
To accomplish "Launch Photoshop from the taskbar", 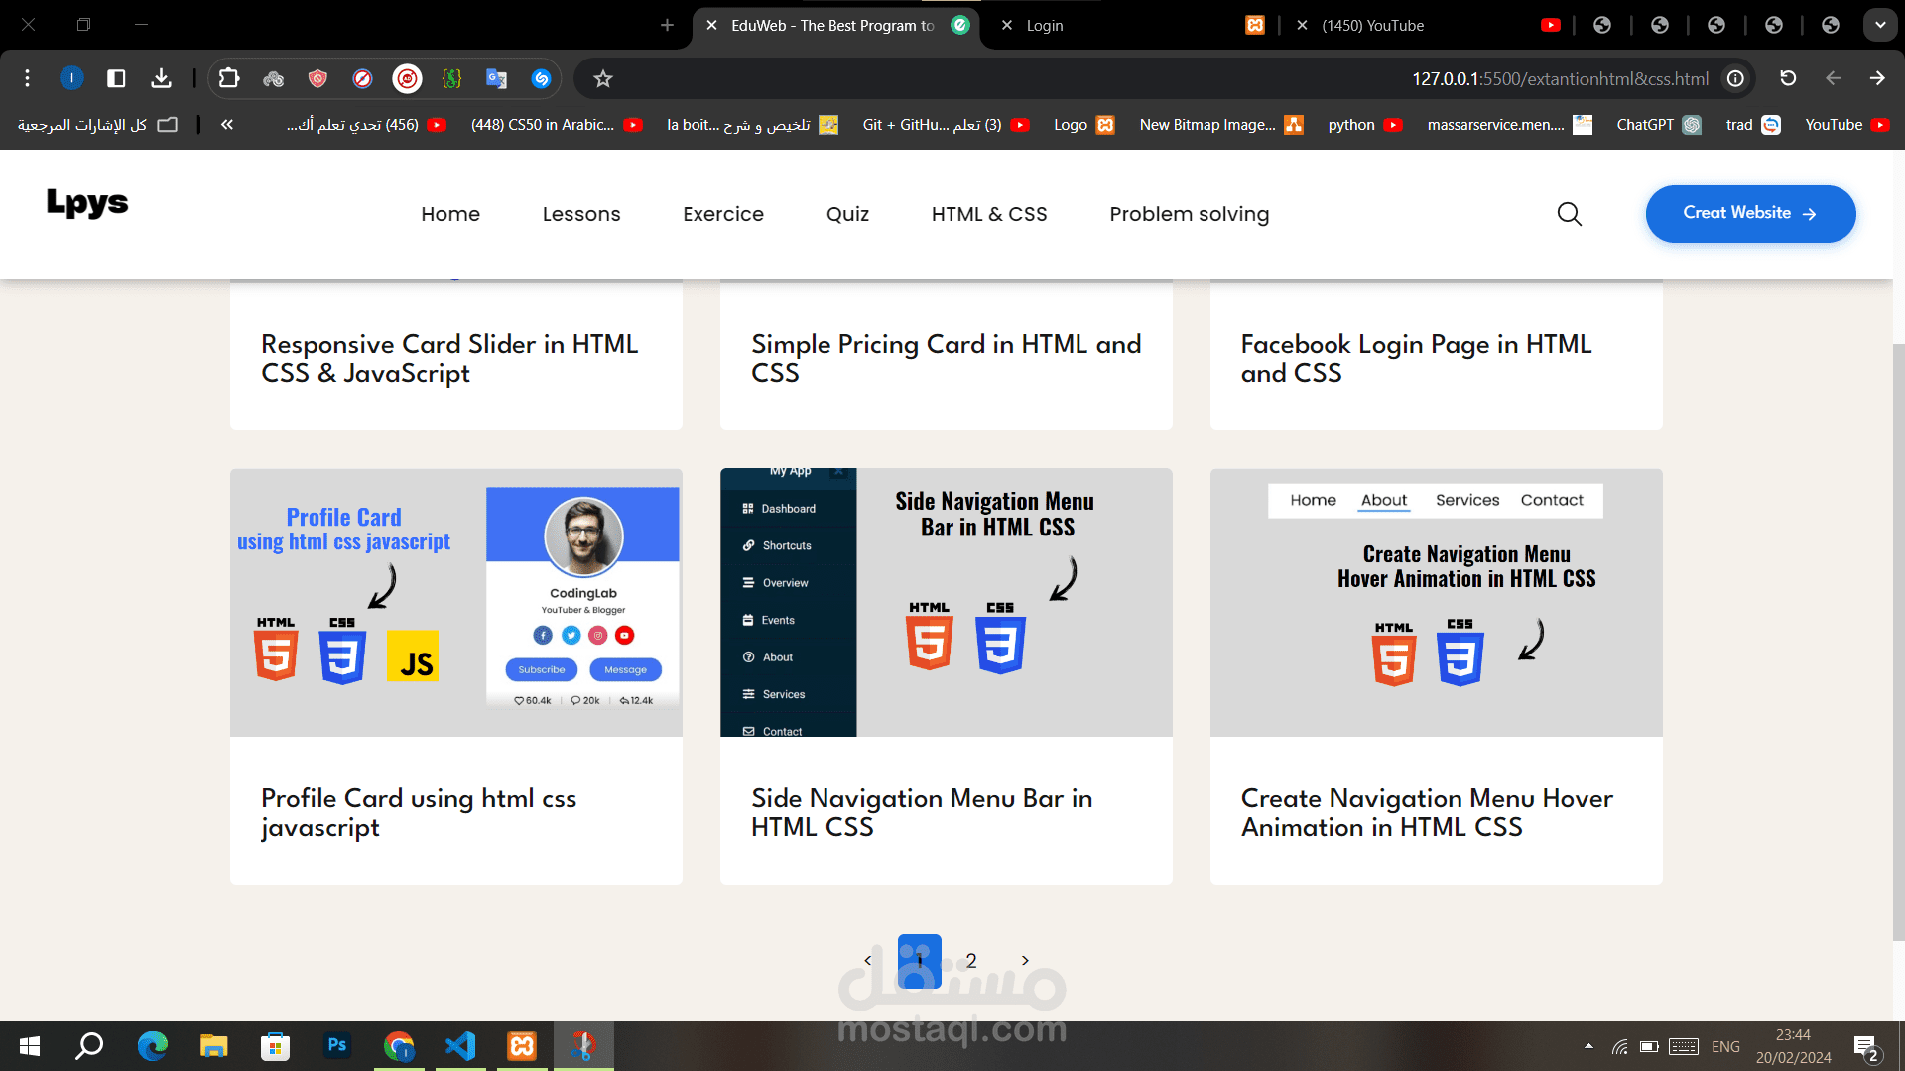I will tap(337, 1045).
